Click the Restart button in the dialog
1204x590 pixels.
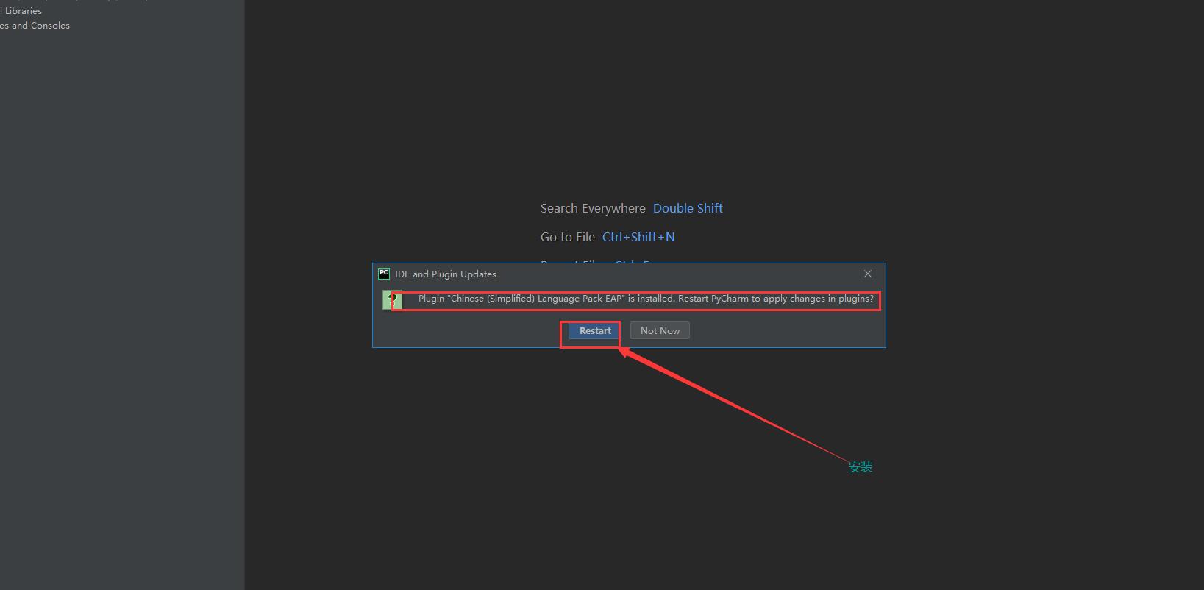click(x=595, y=331)
